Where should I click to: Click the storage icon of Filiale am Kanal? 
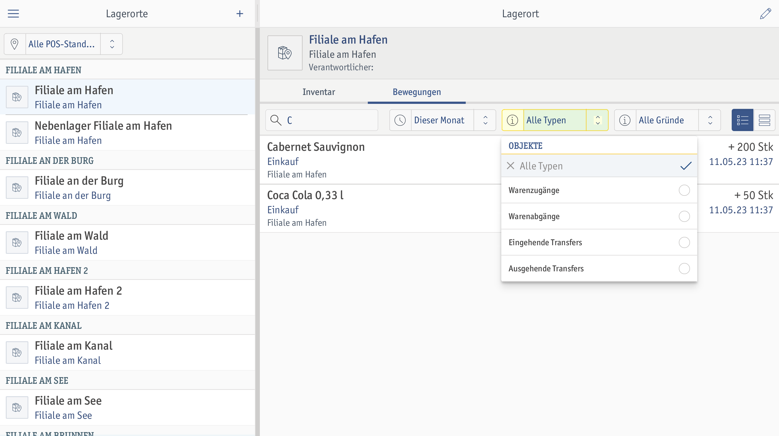click(x=17, y=352)
